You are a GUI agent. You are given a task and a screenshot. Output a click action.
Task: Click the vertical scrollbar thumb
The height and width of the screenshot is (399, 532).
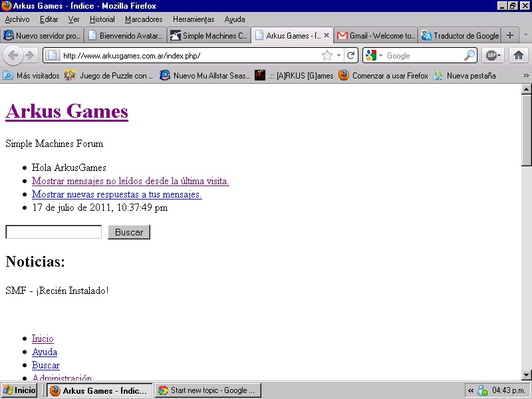(526, 130)
